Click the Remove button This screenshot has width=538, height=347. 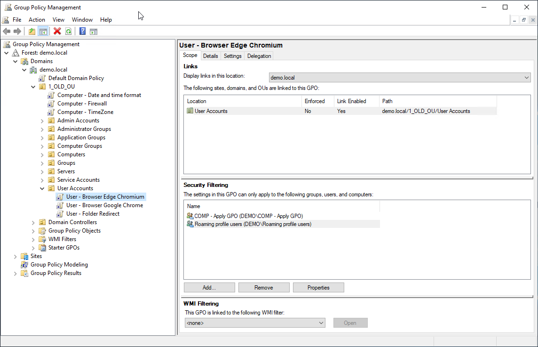pos(263,288)
